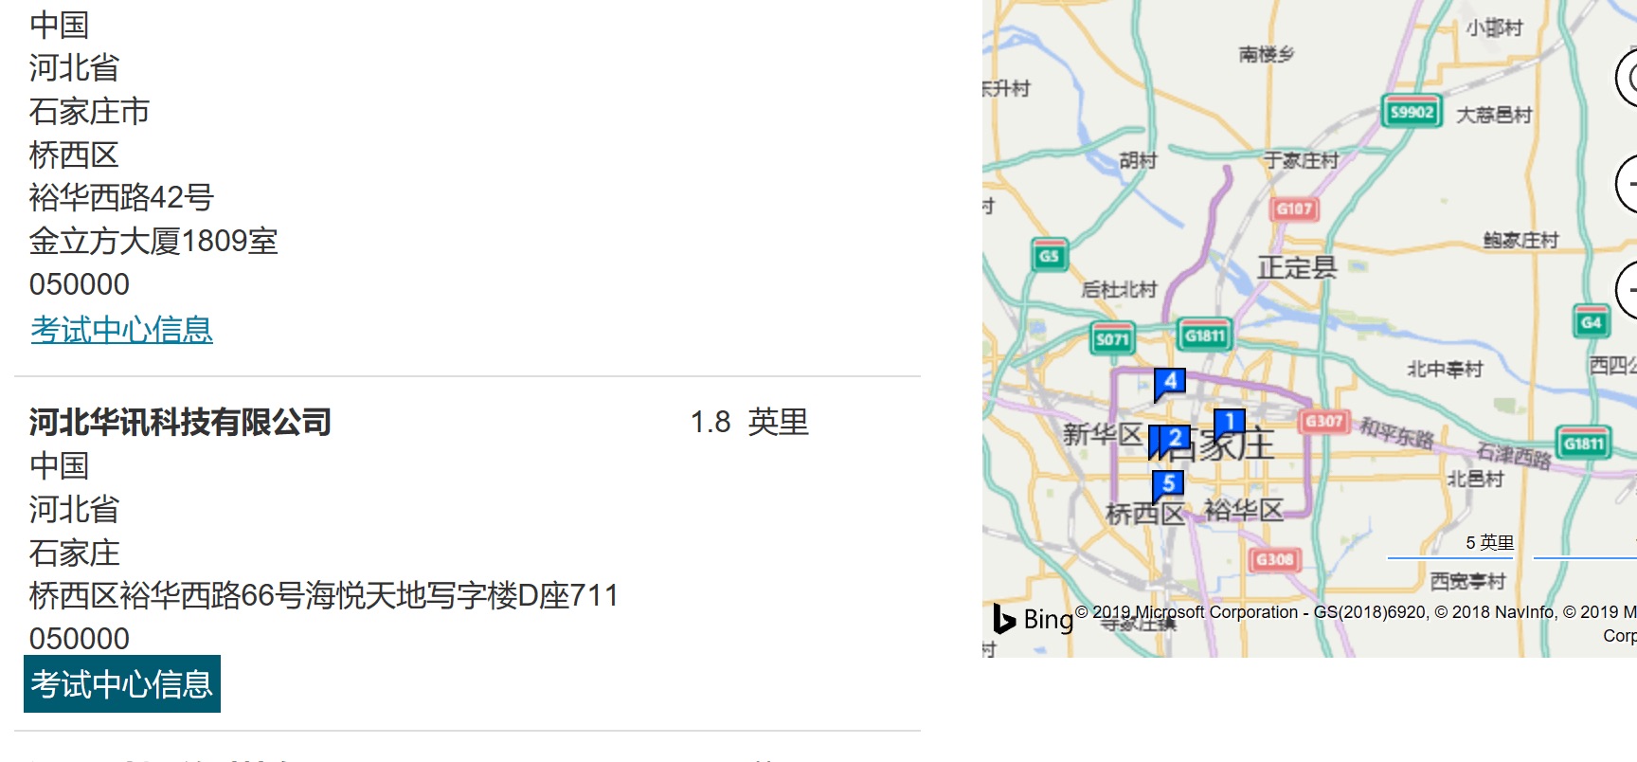
Task: Select the pin partly hidden behind pin 2
Action: point(1153,442)
